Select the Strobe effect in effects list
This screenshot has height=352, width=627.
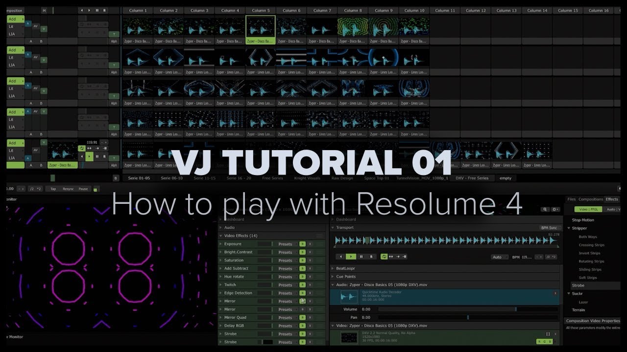pyautogui.click(x=578, y=286)
